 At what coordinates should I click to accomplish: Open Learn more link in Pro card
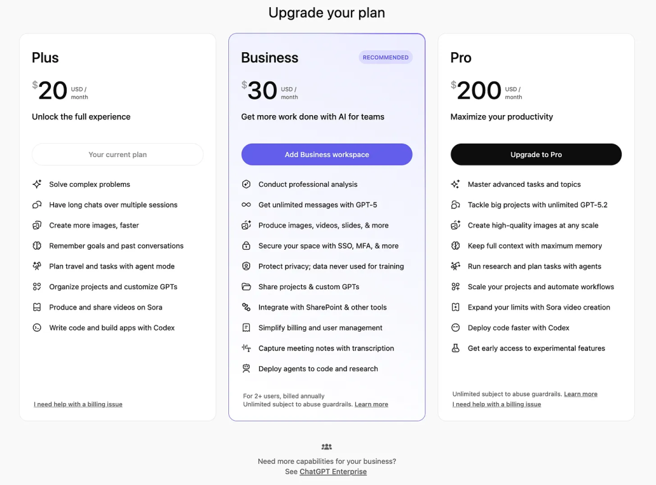580,394
